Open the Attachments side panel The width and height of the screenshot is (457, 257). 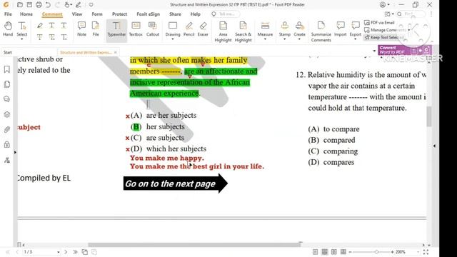click(x=7, y=129)
